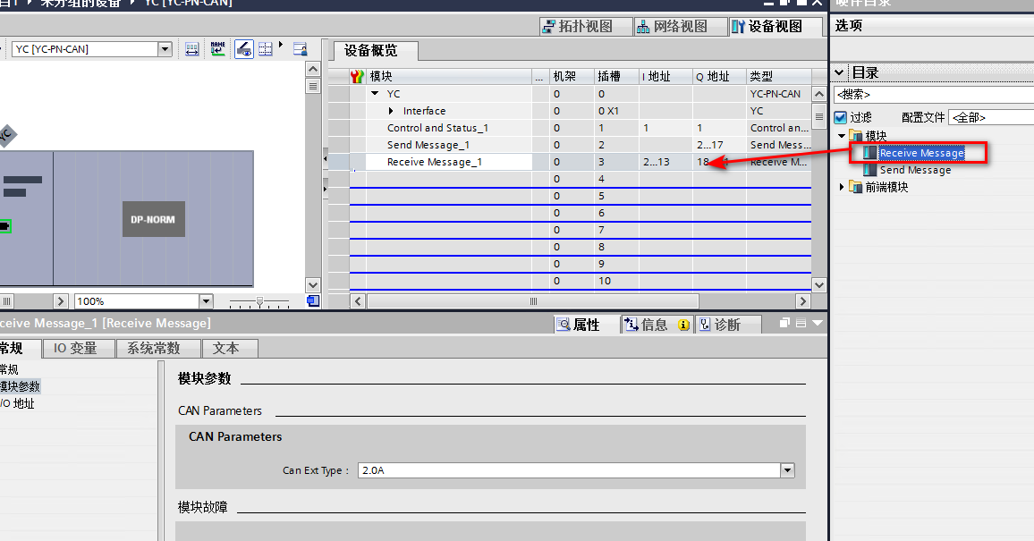Click the catalog 搜索 search field
The width and height of the screenshot is (1034, 541).
point(930,94)
